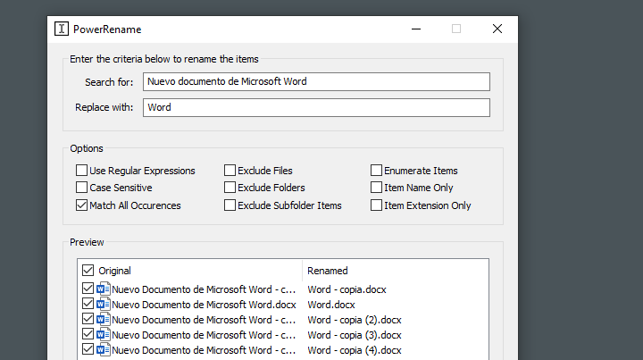Toggle the Case Sensitive checkbox

click(x=82, y=188)
